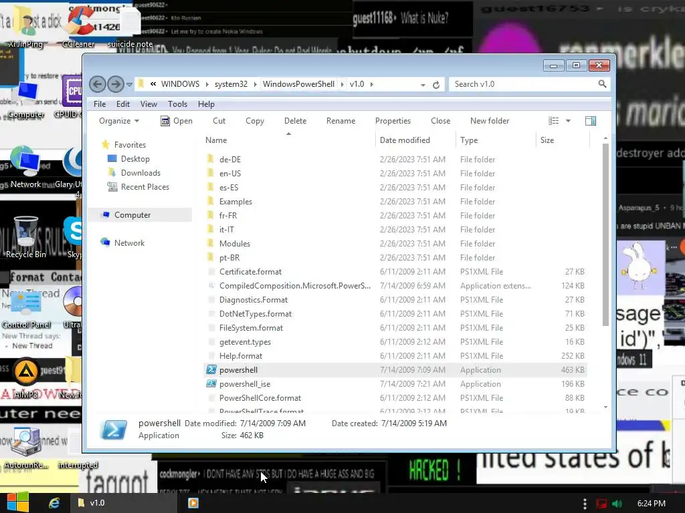Sort by Date modified column header
This screenshot has height=513, width=685.
[x=415, y=140]
